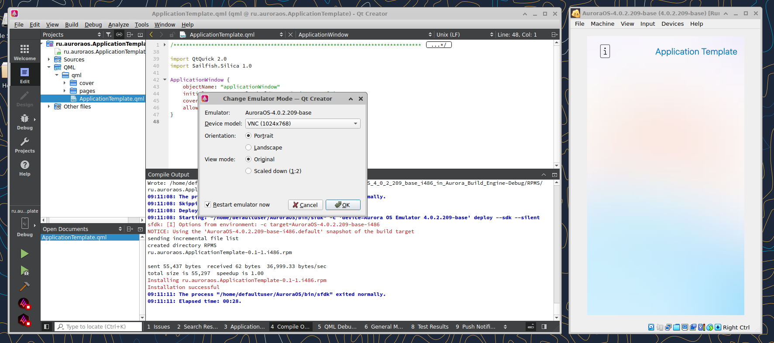The width and height of the screenshot is (774, 343).
Task: Click the Line: 48, Col: 1 indicator
Action: tap(517, 34)
